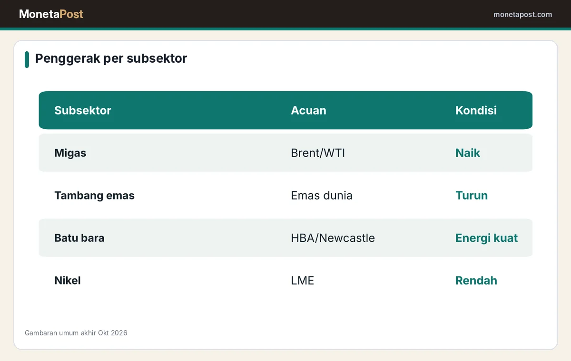The height and width of the screenshot is (361, 571).
Task: Click the Naik condition value
Action: click(x=468, y=153)
